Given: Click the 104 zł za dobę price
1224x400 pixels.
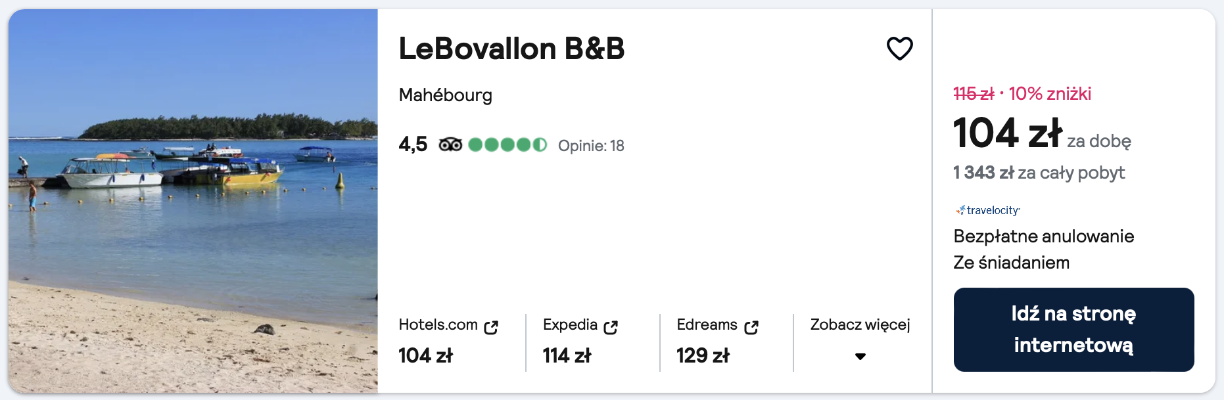Looking at the screenshot, I should 1008,133.
